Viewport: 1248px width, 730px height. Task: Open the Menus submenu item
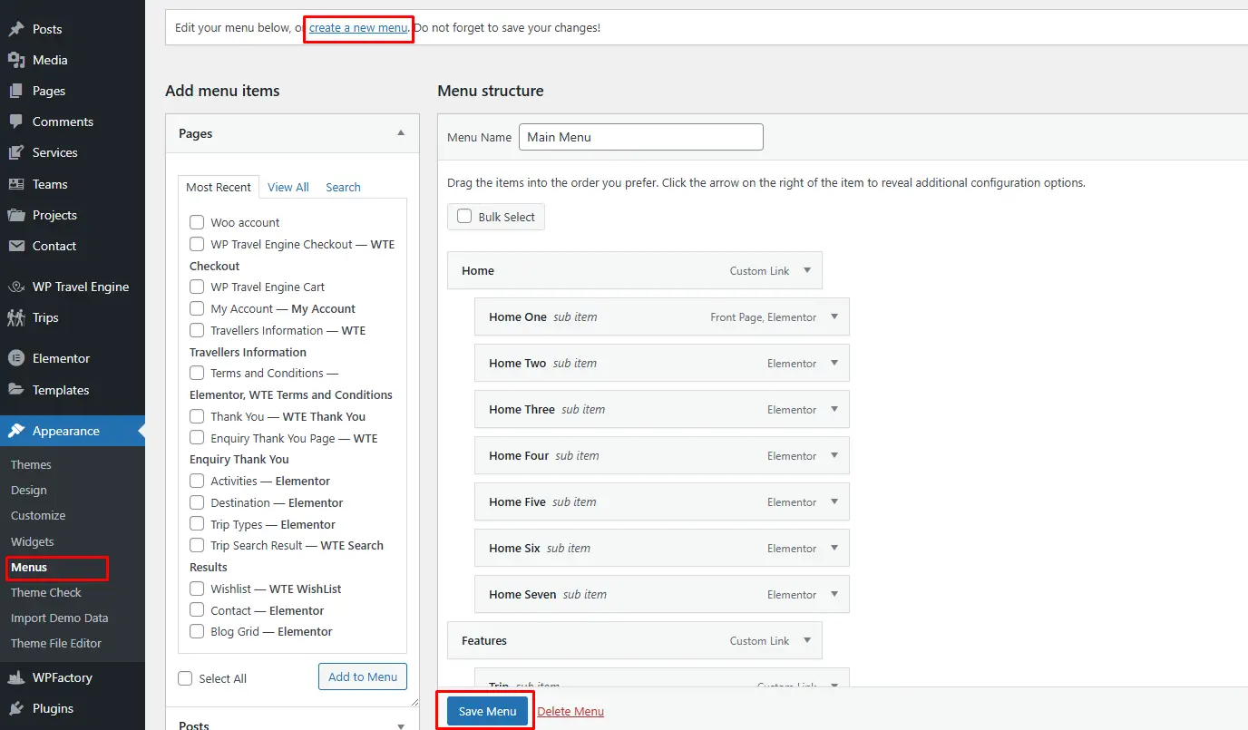click(x=29, y=567)
